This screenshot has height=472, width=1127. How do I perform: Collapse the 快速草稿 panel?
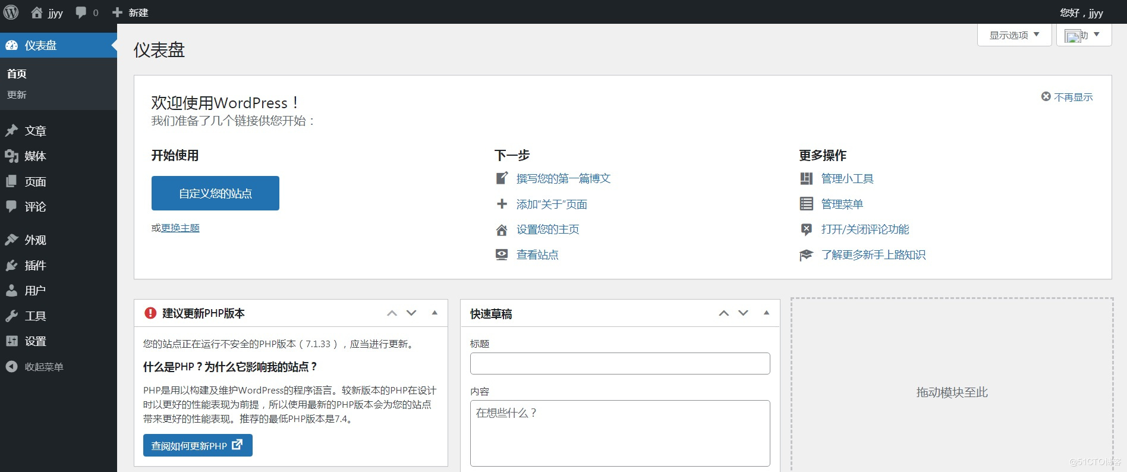[766, 313]
